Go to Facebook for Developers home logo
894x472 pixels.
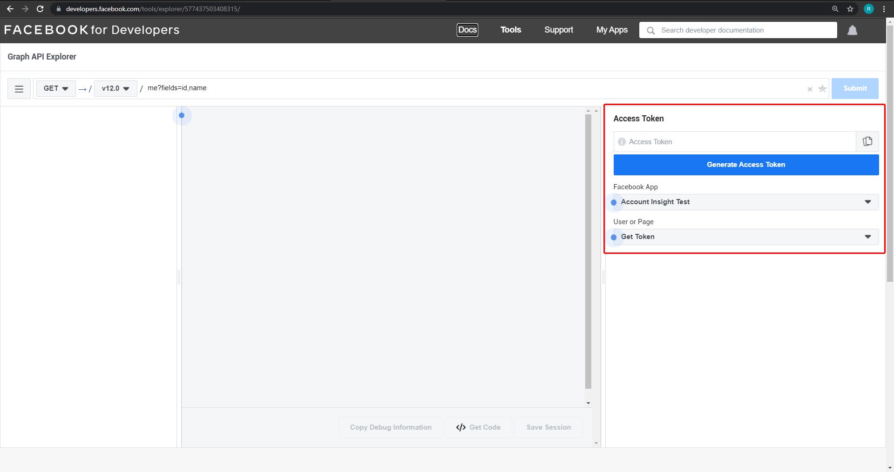(x=92, y=30)
